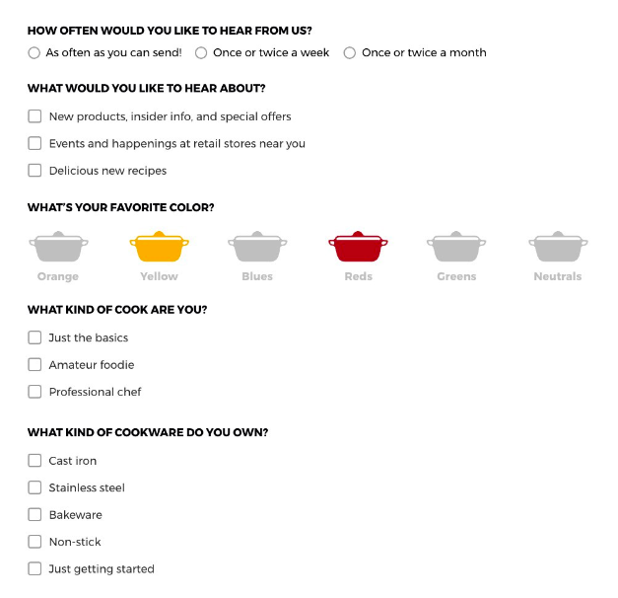This screenshot has height=598, width=618.
Task: Check 'New products, insider info, and special offers'
Action: pos(34,116)
